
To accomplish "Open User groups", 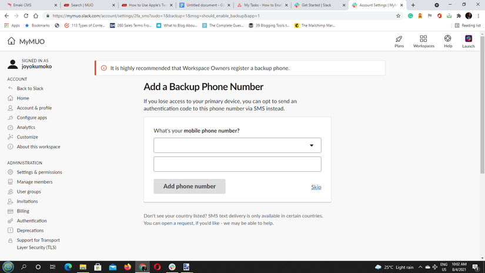I will pos(29,192).
